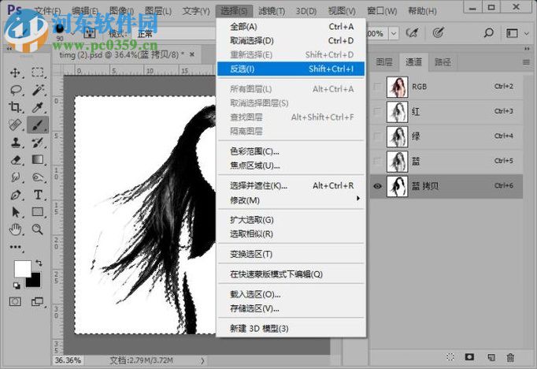Open the 滤镜(T) menu

pyautogui.click(x=272, y=11)
